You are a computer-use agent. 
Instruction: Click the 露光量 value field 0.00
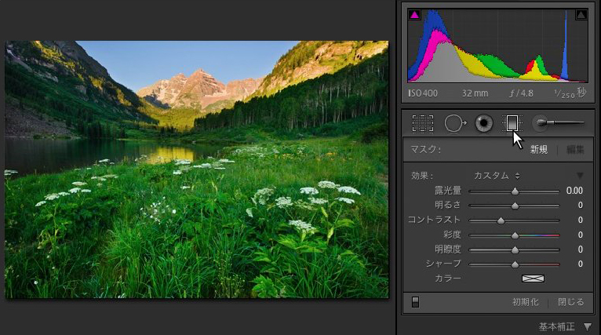[x=574, y=191]
